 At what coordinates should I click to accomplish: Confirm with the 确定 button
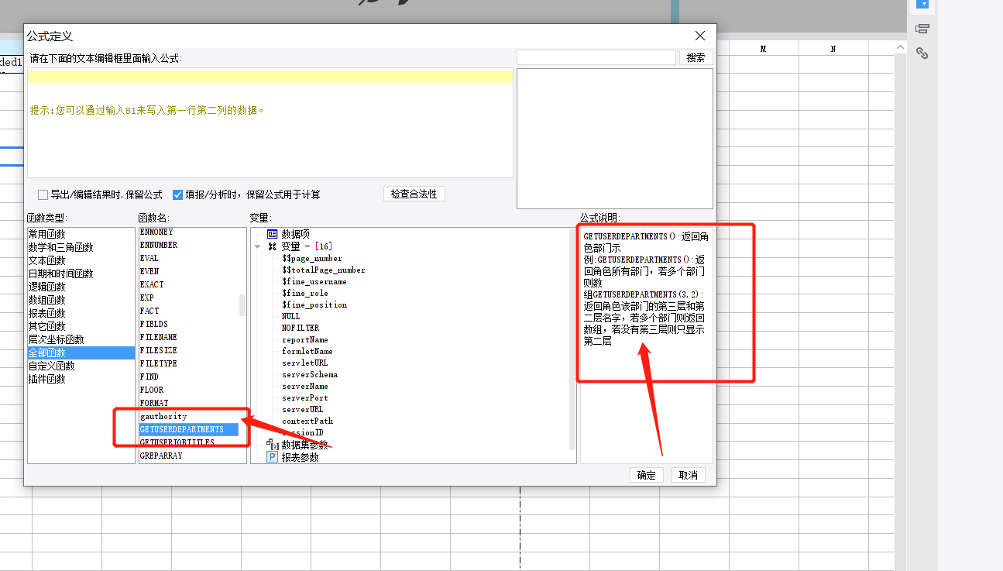click(x=647, y=475)
